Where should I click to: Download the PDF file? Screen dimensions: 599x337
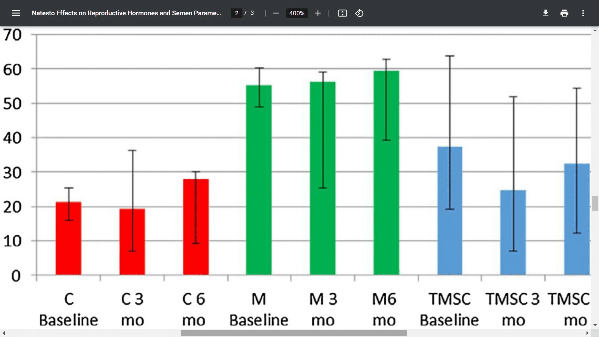[545, 13]
